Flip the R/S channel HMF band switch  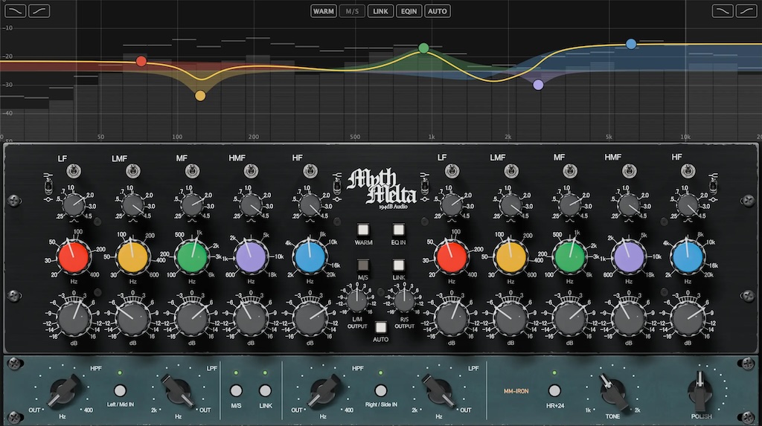click(x=630, y=171)
